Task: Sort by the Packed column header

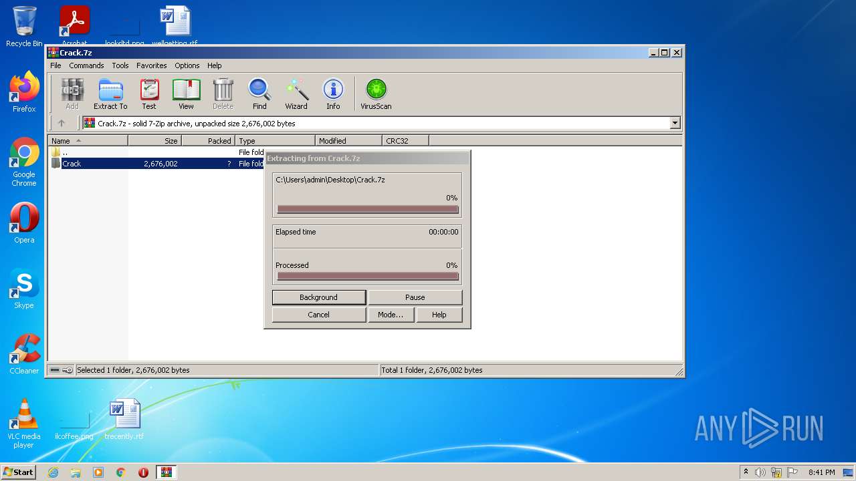Action: [x=208, y=141]
